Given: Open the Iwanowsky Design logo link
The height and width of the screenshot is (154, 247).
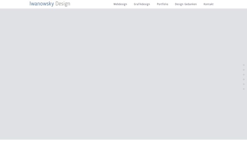Looking at the screenshot, I should tap(50, 4).
